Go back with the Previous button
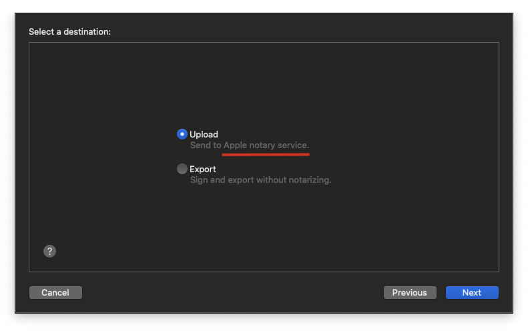 [410, 292]
